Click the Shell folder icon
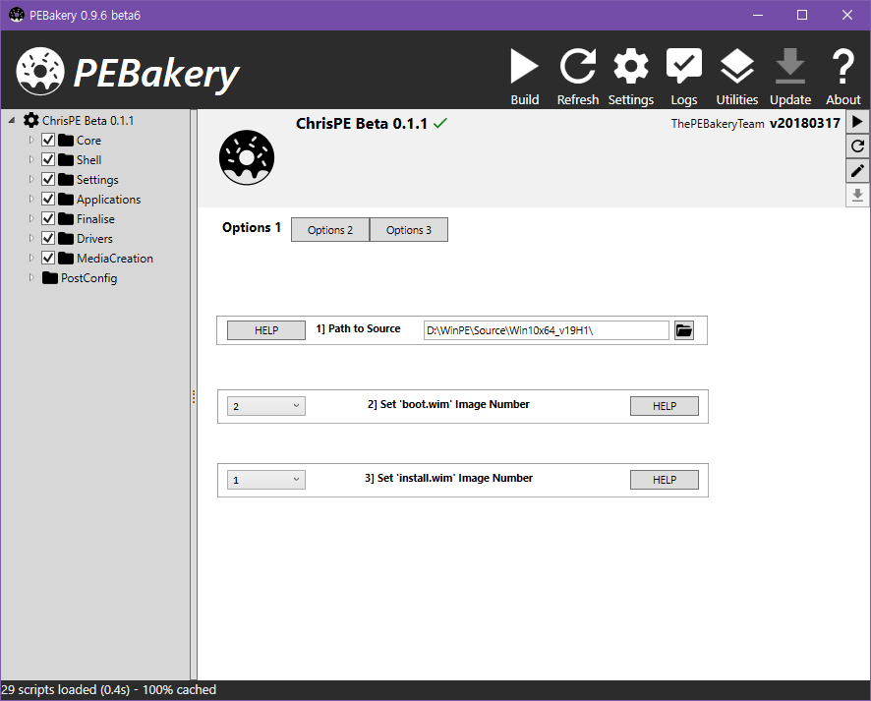The image size is (871, 701). click(66, 160)
